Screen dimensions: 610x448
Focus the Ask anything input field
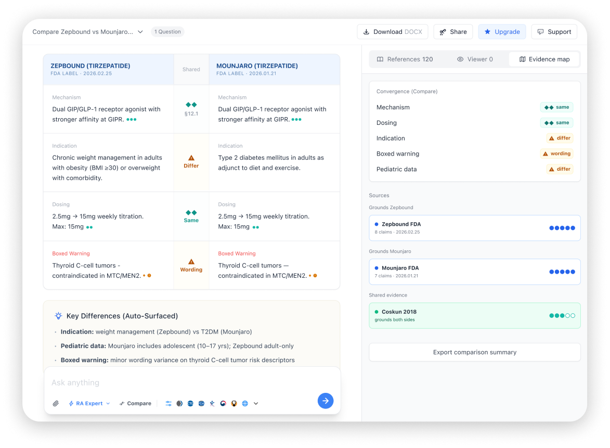click(192, 382)
